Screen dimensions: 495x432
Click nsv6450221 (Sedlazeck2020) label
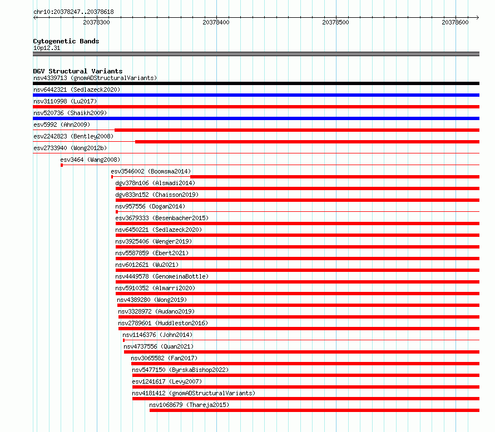[x=159, y=230]
